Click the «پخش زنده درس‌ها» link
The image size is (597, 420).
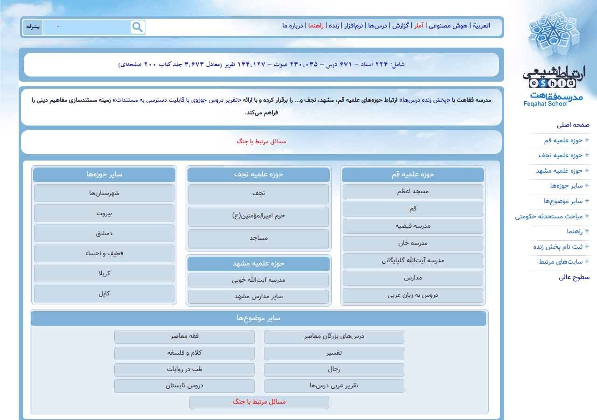click(424, 100)
